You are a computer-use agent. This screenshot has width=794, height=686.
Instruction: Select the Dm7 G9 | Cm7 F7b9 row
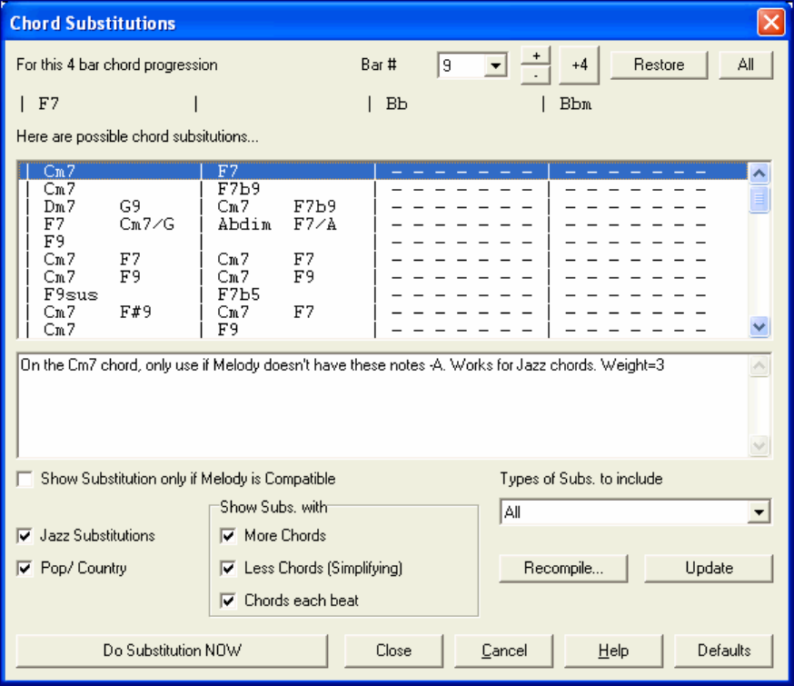pos(383,206)
